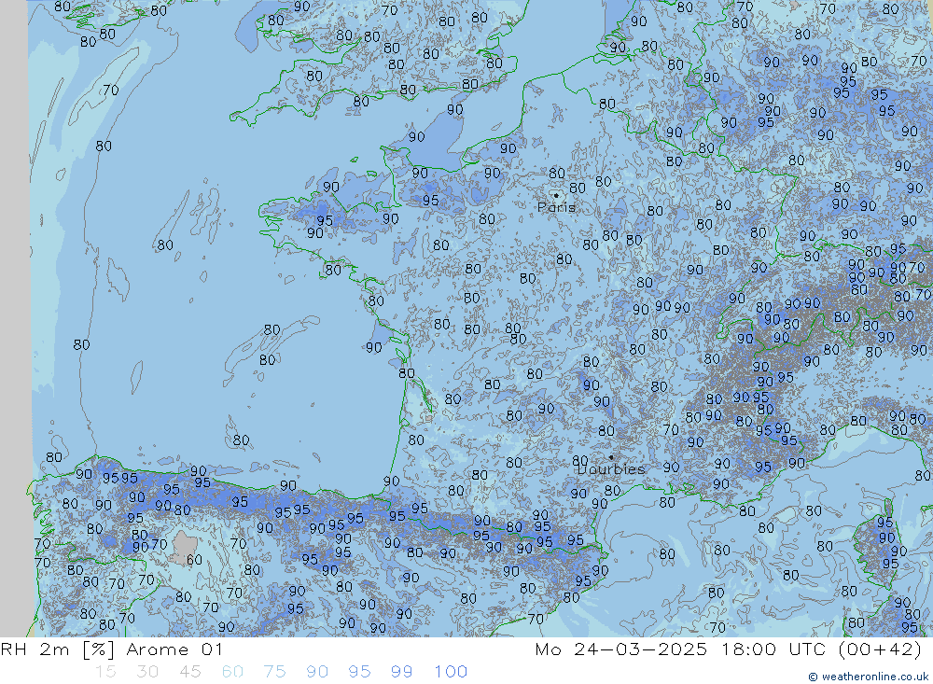Select the 100 legend value

451,672
